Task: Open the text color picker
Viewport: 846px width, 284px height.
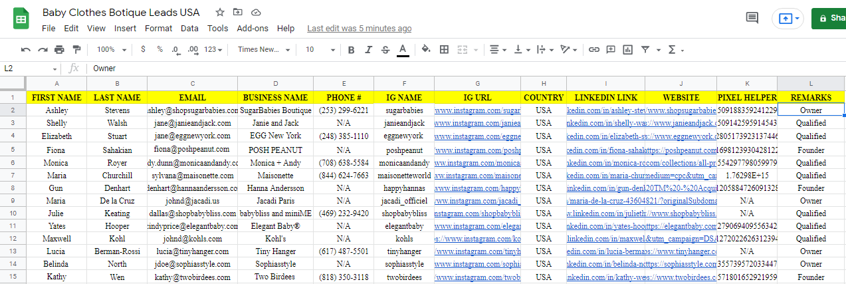Action: 403,50
